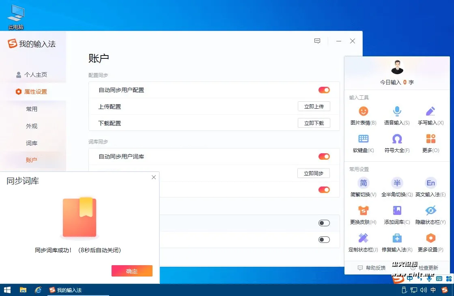Open 符号大全 symbol collection

[x=396, y=144]
